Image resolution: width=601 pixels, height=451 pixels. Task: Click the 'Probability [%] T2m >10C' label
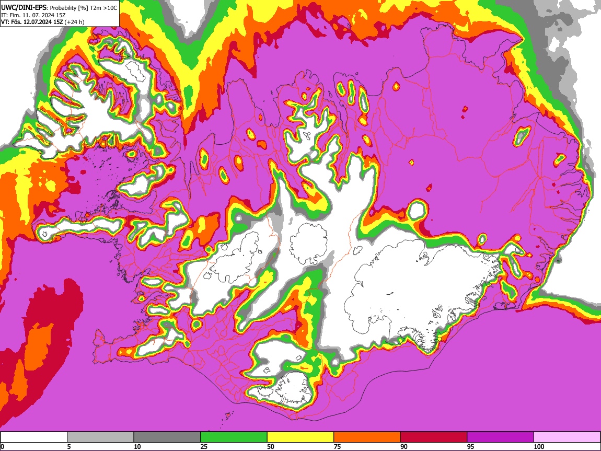pyautogui.click(x=83, y=8)
